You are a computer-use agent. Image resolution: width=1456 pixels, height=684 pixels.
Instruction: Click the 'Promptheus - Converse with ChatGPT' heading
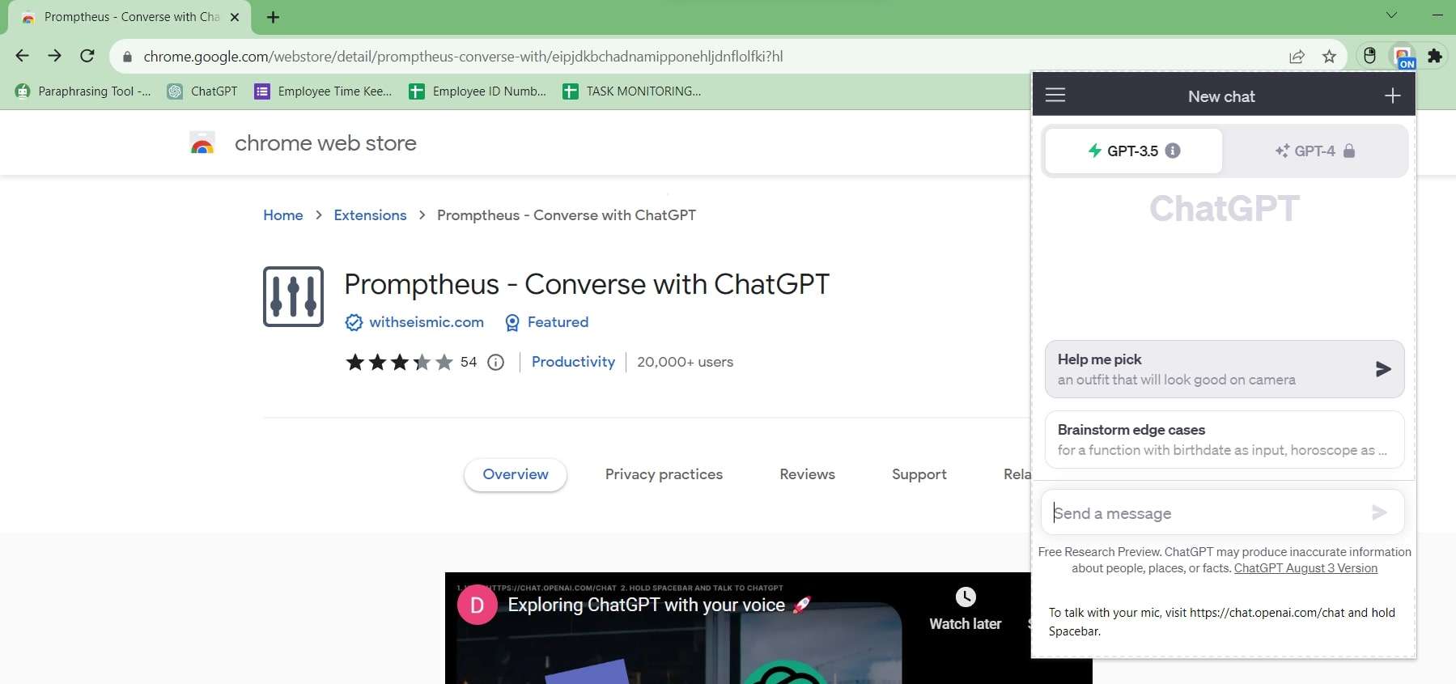coord(587,284)
